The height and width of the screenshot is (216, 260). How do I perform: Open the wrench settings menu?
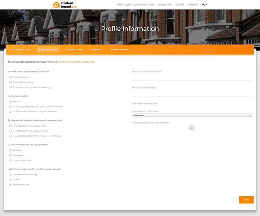pos(204,5)
